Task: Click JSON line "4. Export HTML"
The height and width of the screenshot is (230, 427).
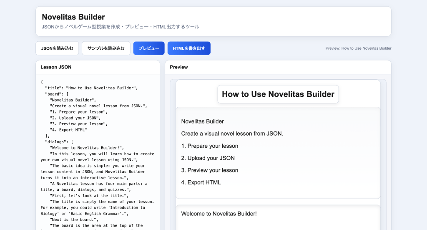Action: tap(68, 130)
